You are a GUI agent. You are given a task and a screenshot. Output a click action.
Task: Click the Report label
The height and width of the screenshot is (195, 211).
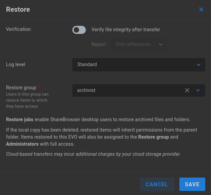point(99,44)
